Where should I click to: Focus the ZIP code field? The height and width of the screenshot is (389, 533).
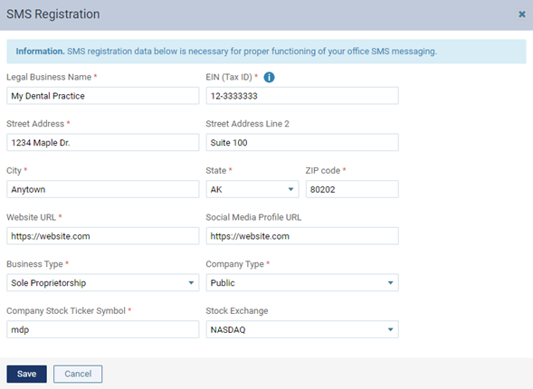pyautogui.click(x=352, y=189)
